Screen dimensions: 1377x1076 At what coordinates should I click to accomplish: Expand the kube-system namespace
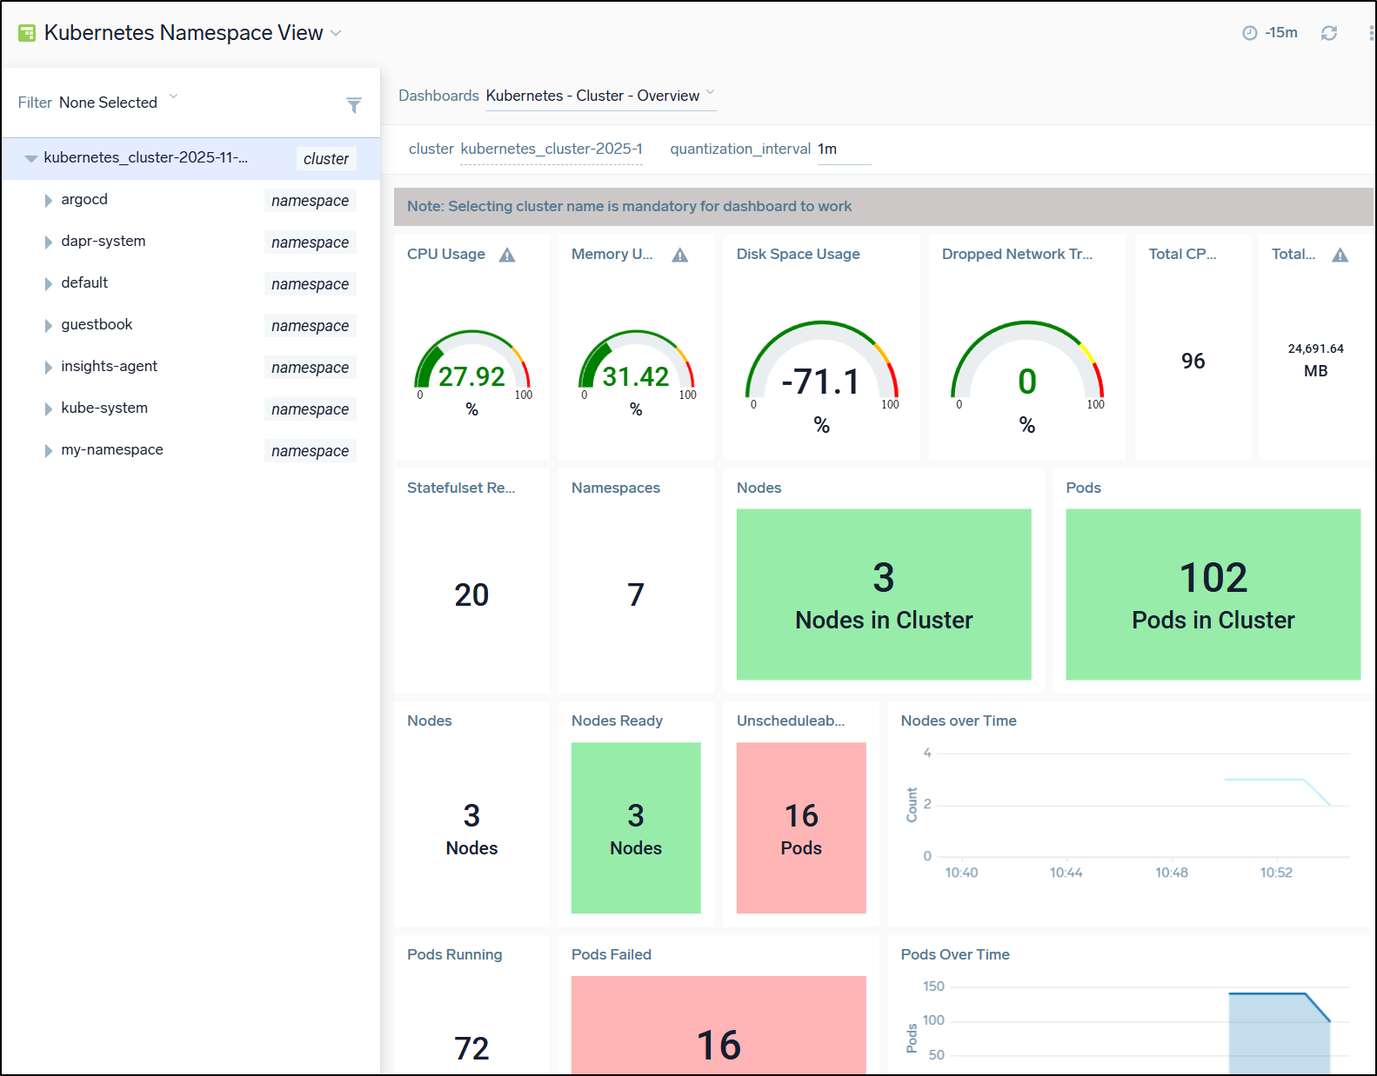point(49,409)
